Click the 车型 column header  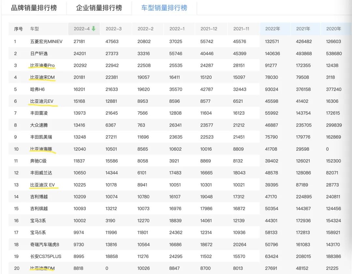tap(35, 29)
